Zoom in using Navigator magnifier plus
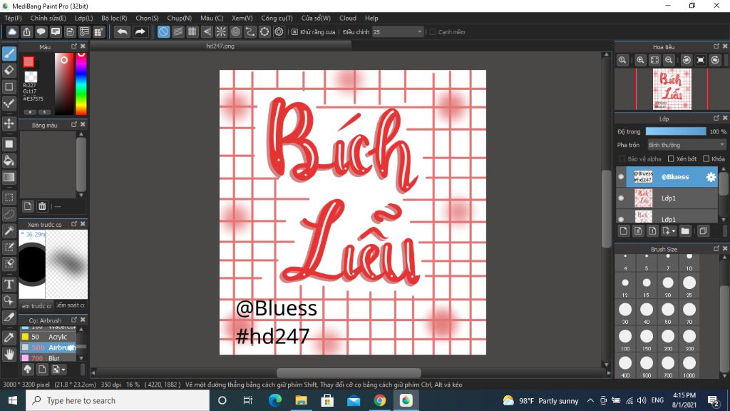The image size is (730, 411). (x=641, y=60)
